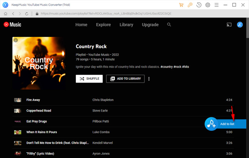Open the user account avatar

coord(240,25)
